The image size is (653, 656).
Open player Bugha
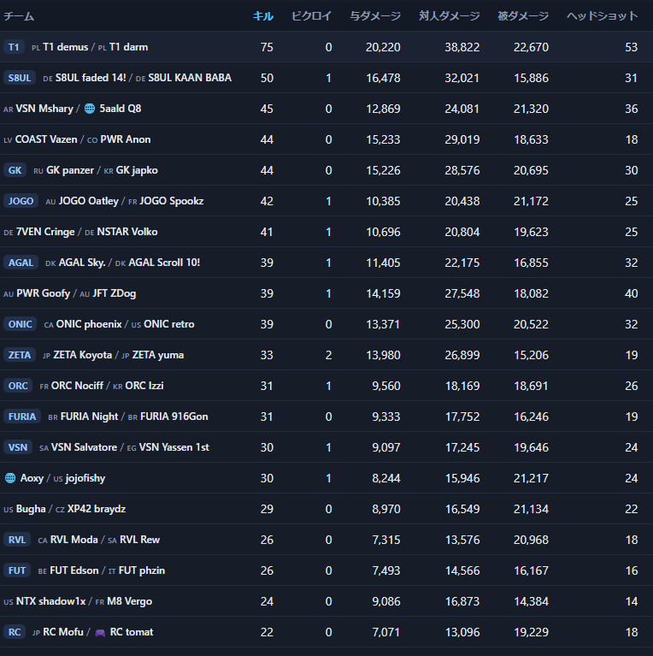point(31,509)
